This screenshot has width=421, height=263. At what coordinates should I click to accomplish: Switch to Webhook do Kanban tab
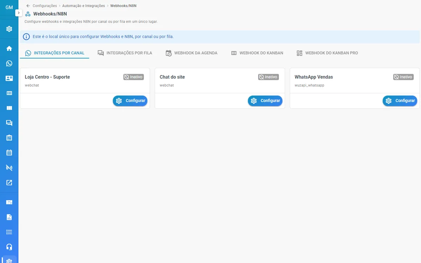257,53
